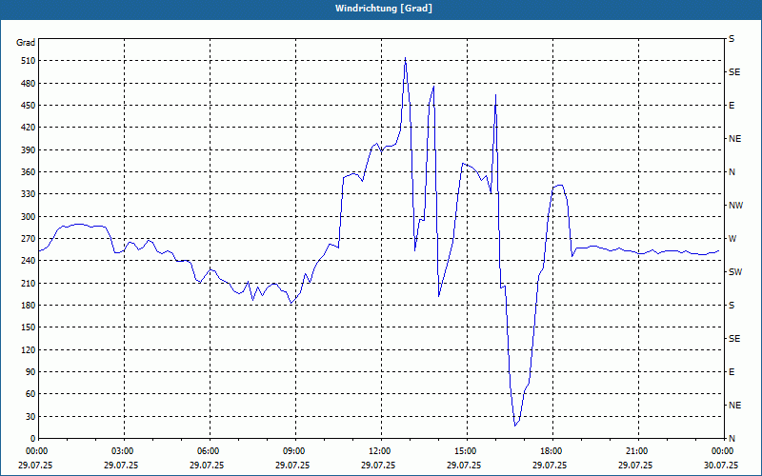Viewport: 762px width, 476px height.
Task: Select the 510 tick label on the y-axis
Action: pyautogui.click(x=29, y=61)
